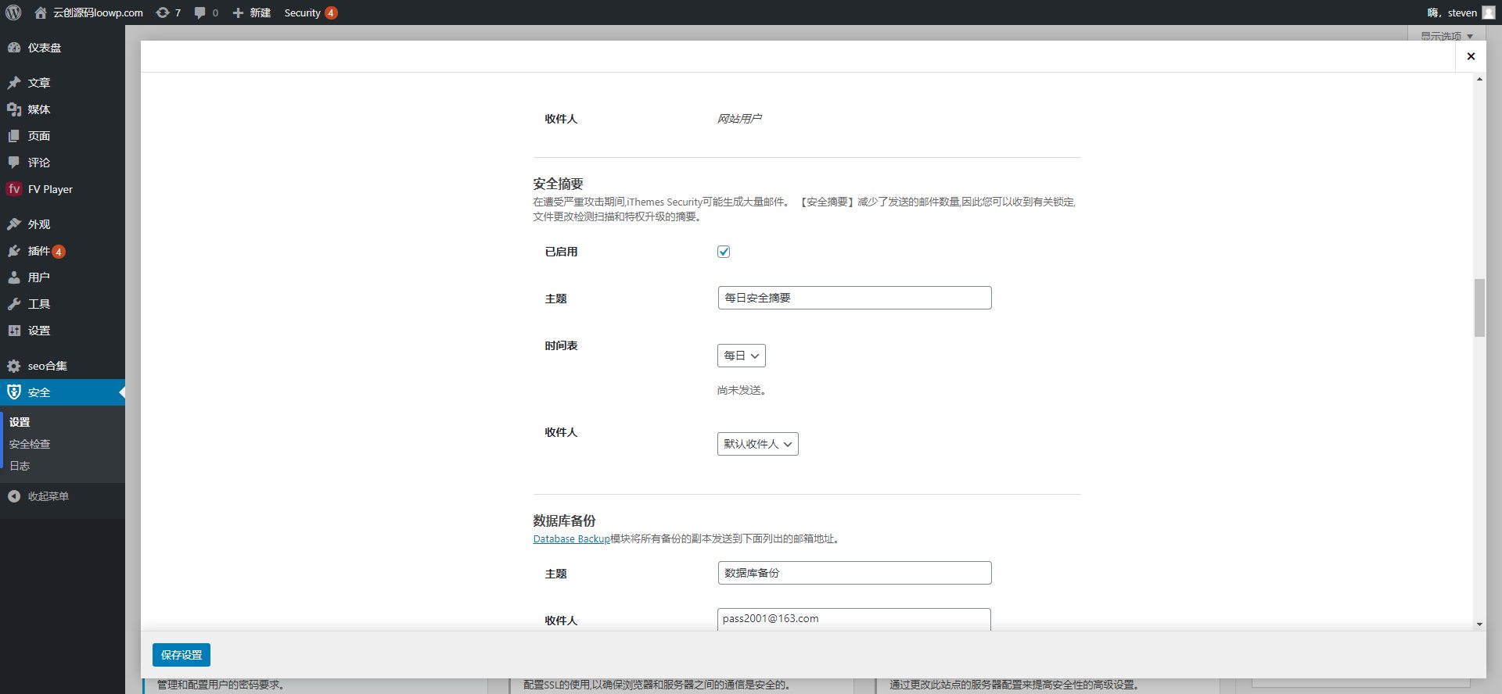This screenshot has height=694, width=1502.
Task: Open the updates icon showing 7
Action: tap(163, 13)
